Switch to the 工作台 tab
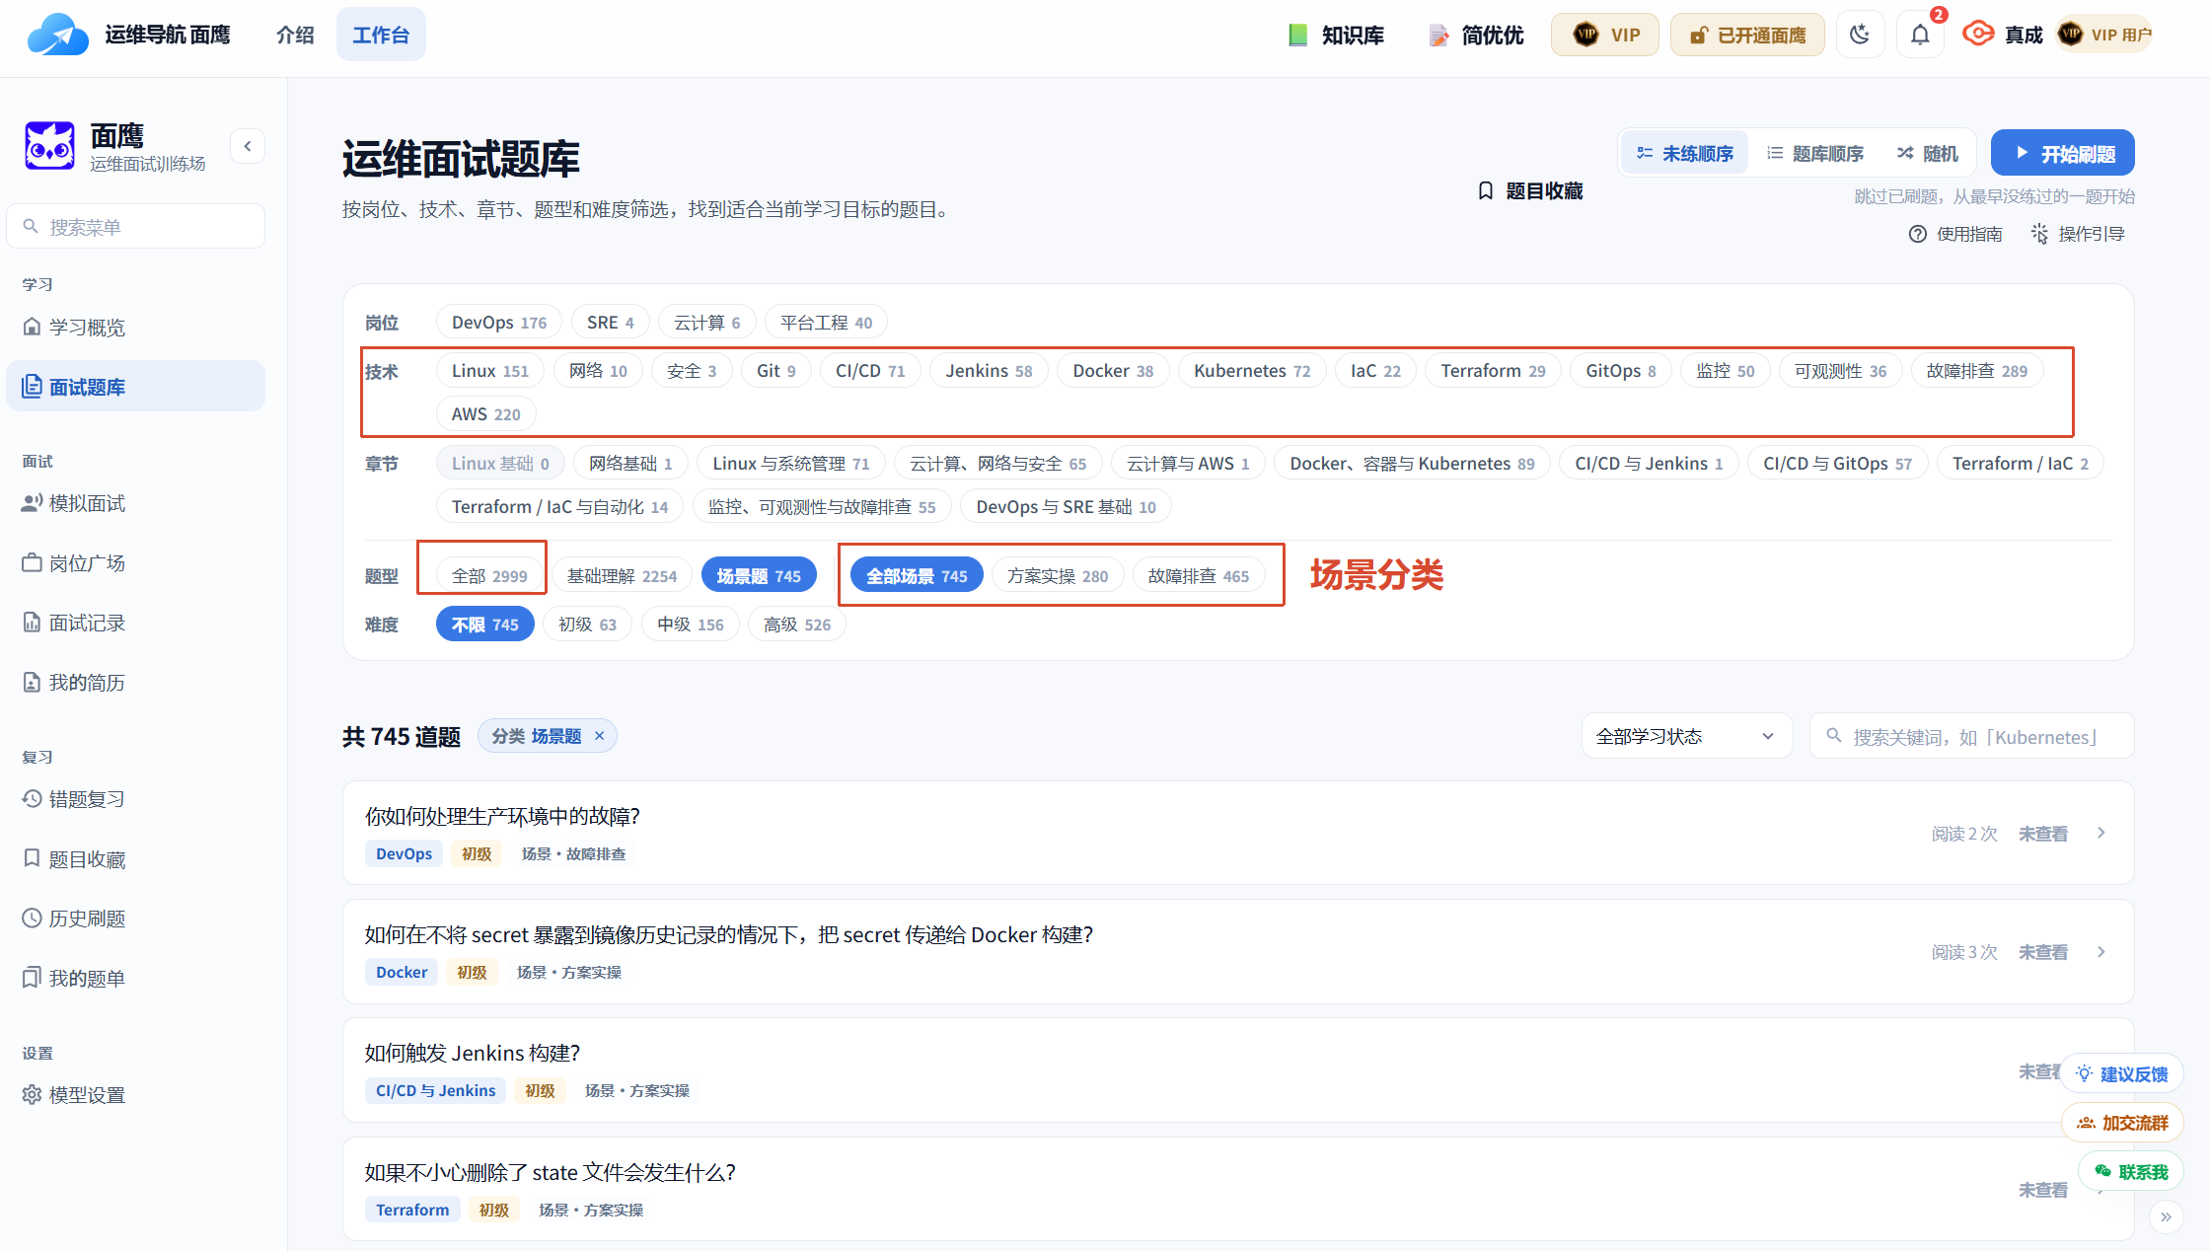Viewport: 2210px width, 1251px height. [x=381, y=35]
